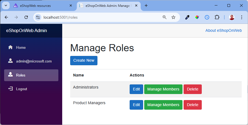This screenshot has height=125, width=248.
Task: Click the Create New button
Action: coord(84,61)
